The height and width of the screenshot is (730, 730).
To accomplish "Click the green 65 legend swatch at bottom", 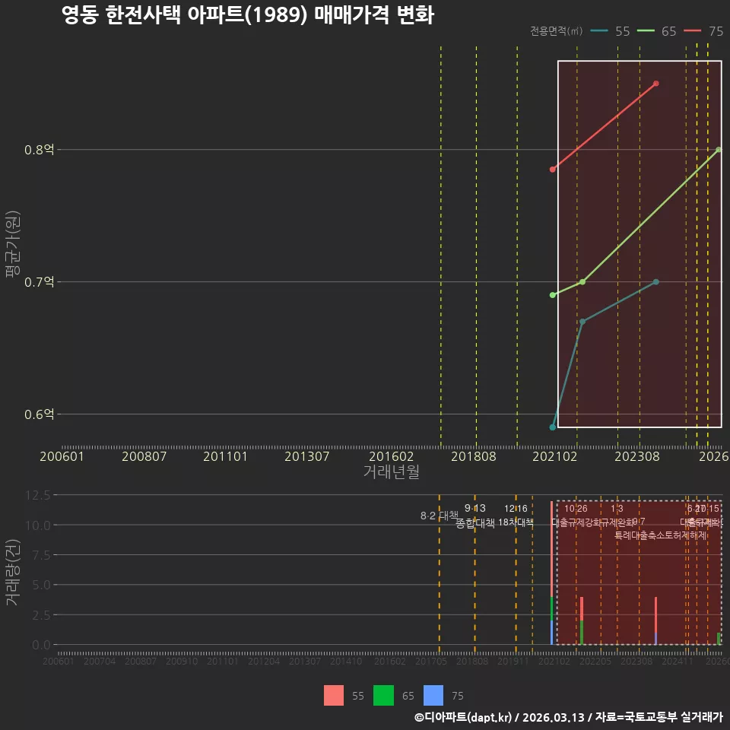I will pyautogui.click(x=383, y=695).
